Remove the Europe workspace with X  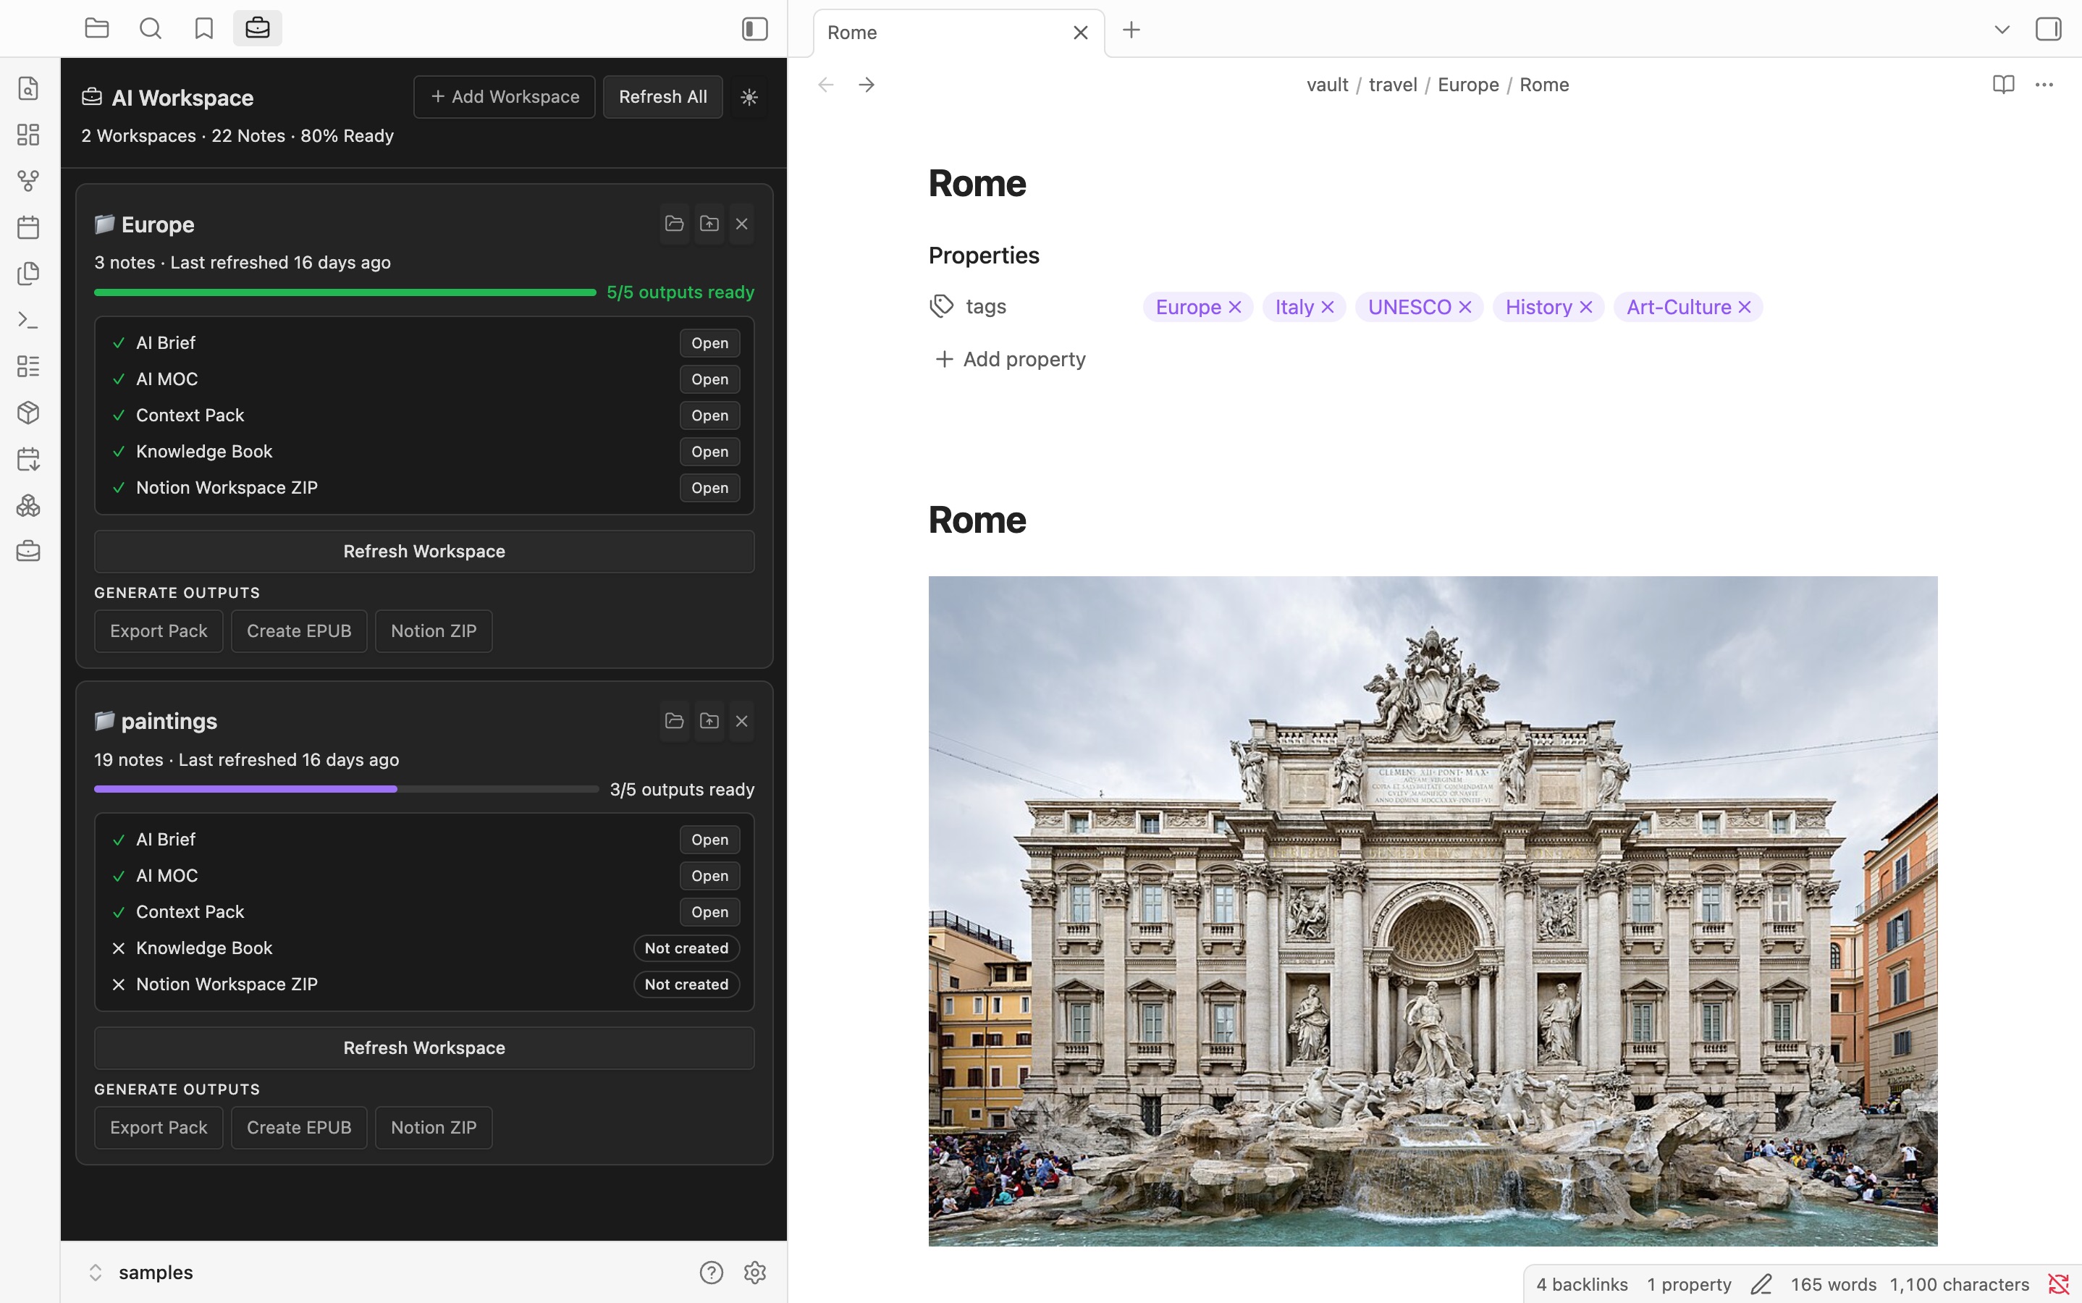click(x=742, y=224)
